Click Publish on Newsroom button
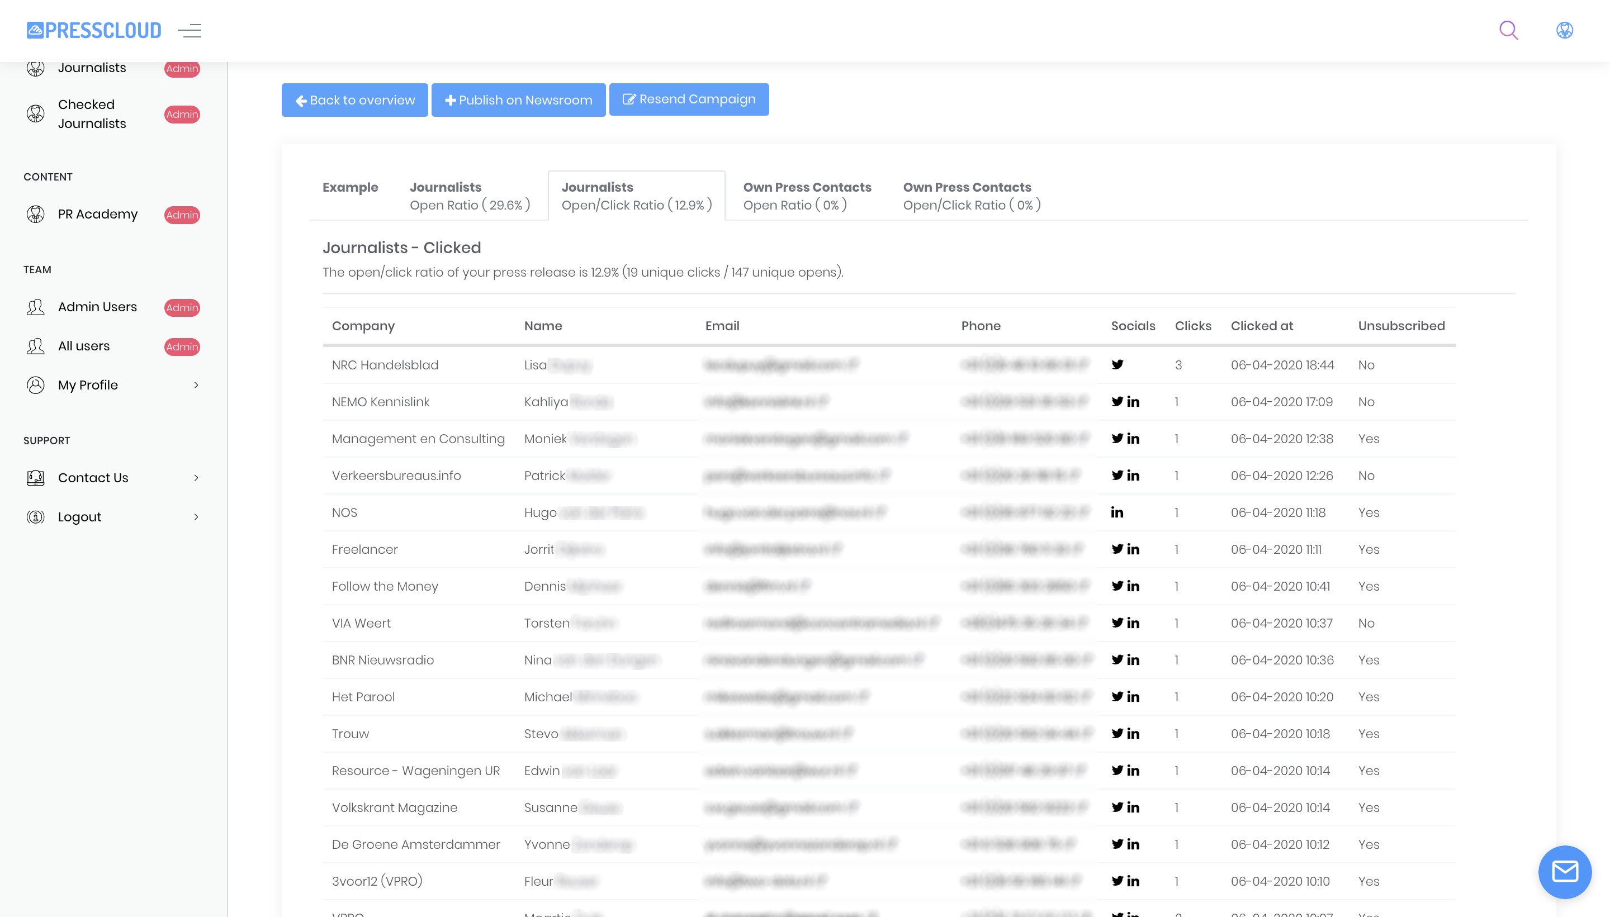1610x917 pixels. click(x=518, y=100)
